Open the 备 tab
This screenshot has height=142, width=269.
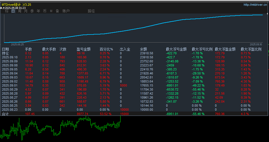pyautogui.click(x=58, y=11)
